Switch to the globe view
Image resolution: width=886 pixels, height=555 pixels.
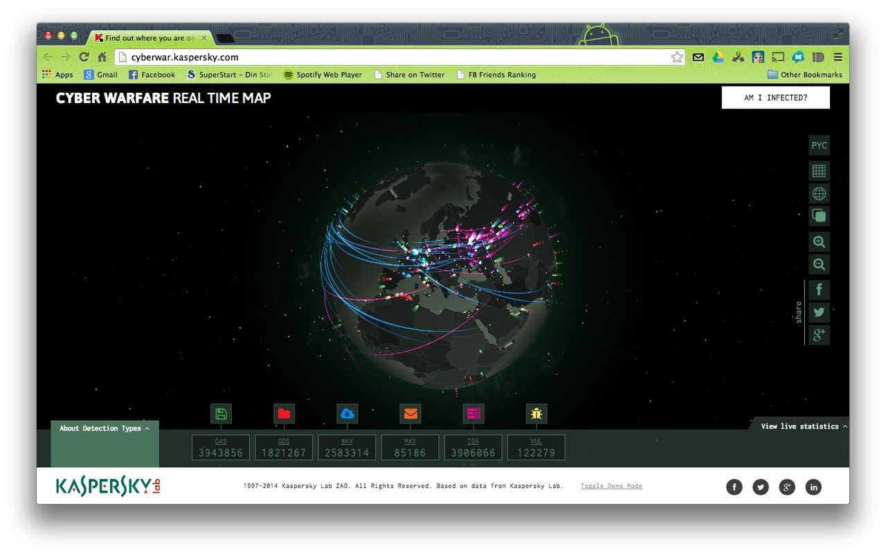[x=819, y=194]
